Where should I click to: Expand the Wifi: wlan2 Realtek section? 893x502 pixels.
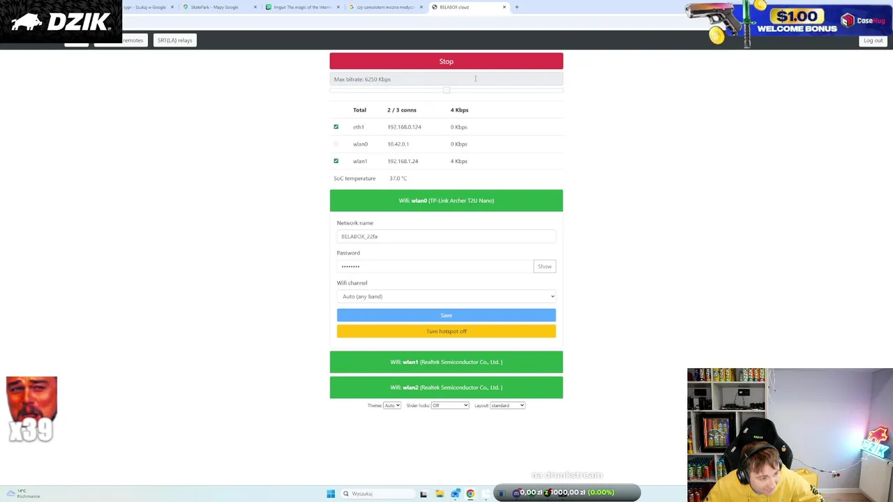pyautogui.click(x=446, y=388)
